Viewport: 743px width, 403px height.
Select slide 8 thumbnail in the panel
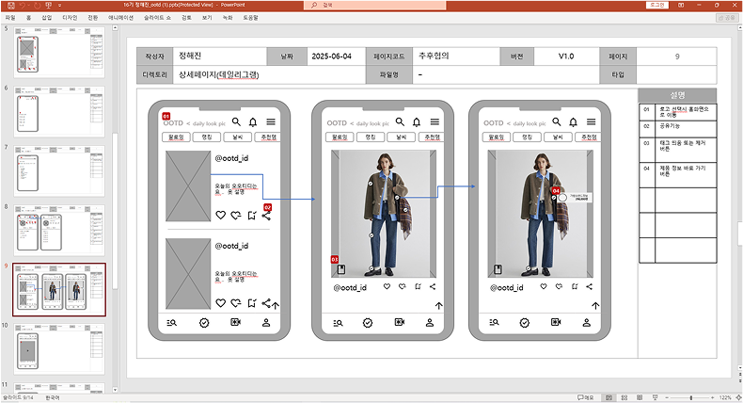(x=63, y=225)
